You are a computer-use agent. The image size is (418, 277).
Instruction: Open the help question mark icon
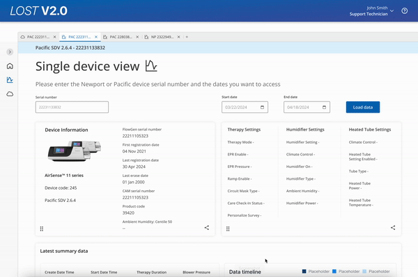tap(404, 11)
